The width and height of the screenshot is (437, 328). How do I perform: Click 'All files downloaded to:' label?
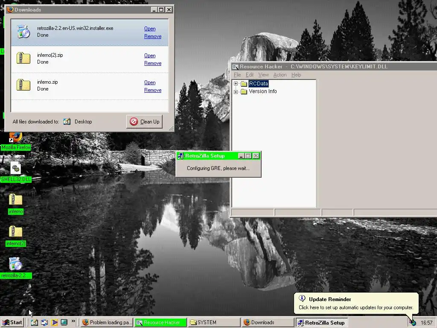click(x=36, y=122)
